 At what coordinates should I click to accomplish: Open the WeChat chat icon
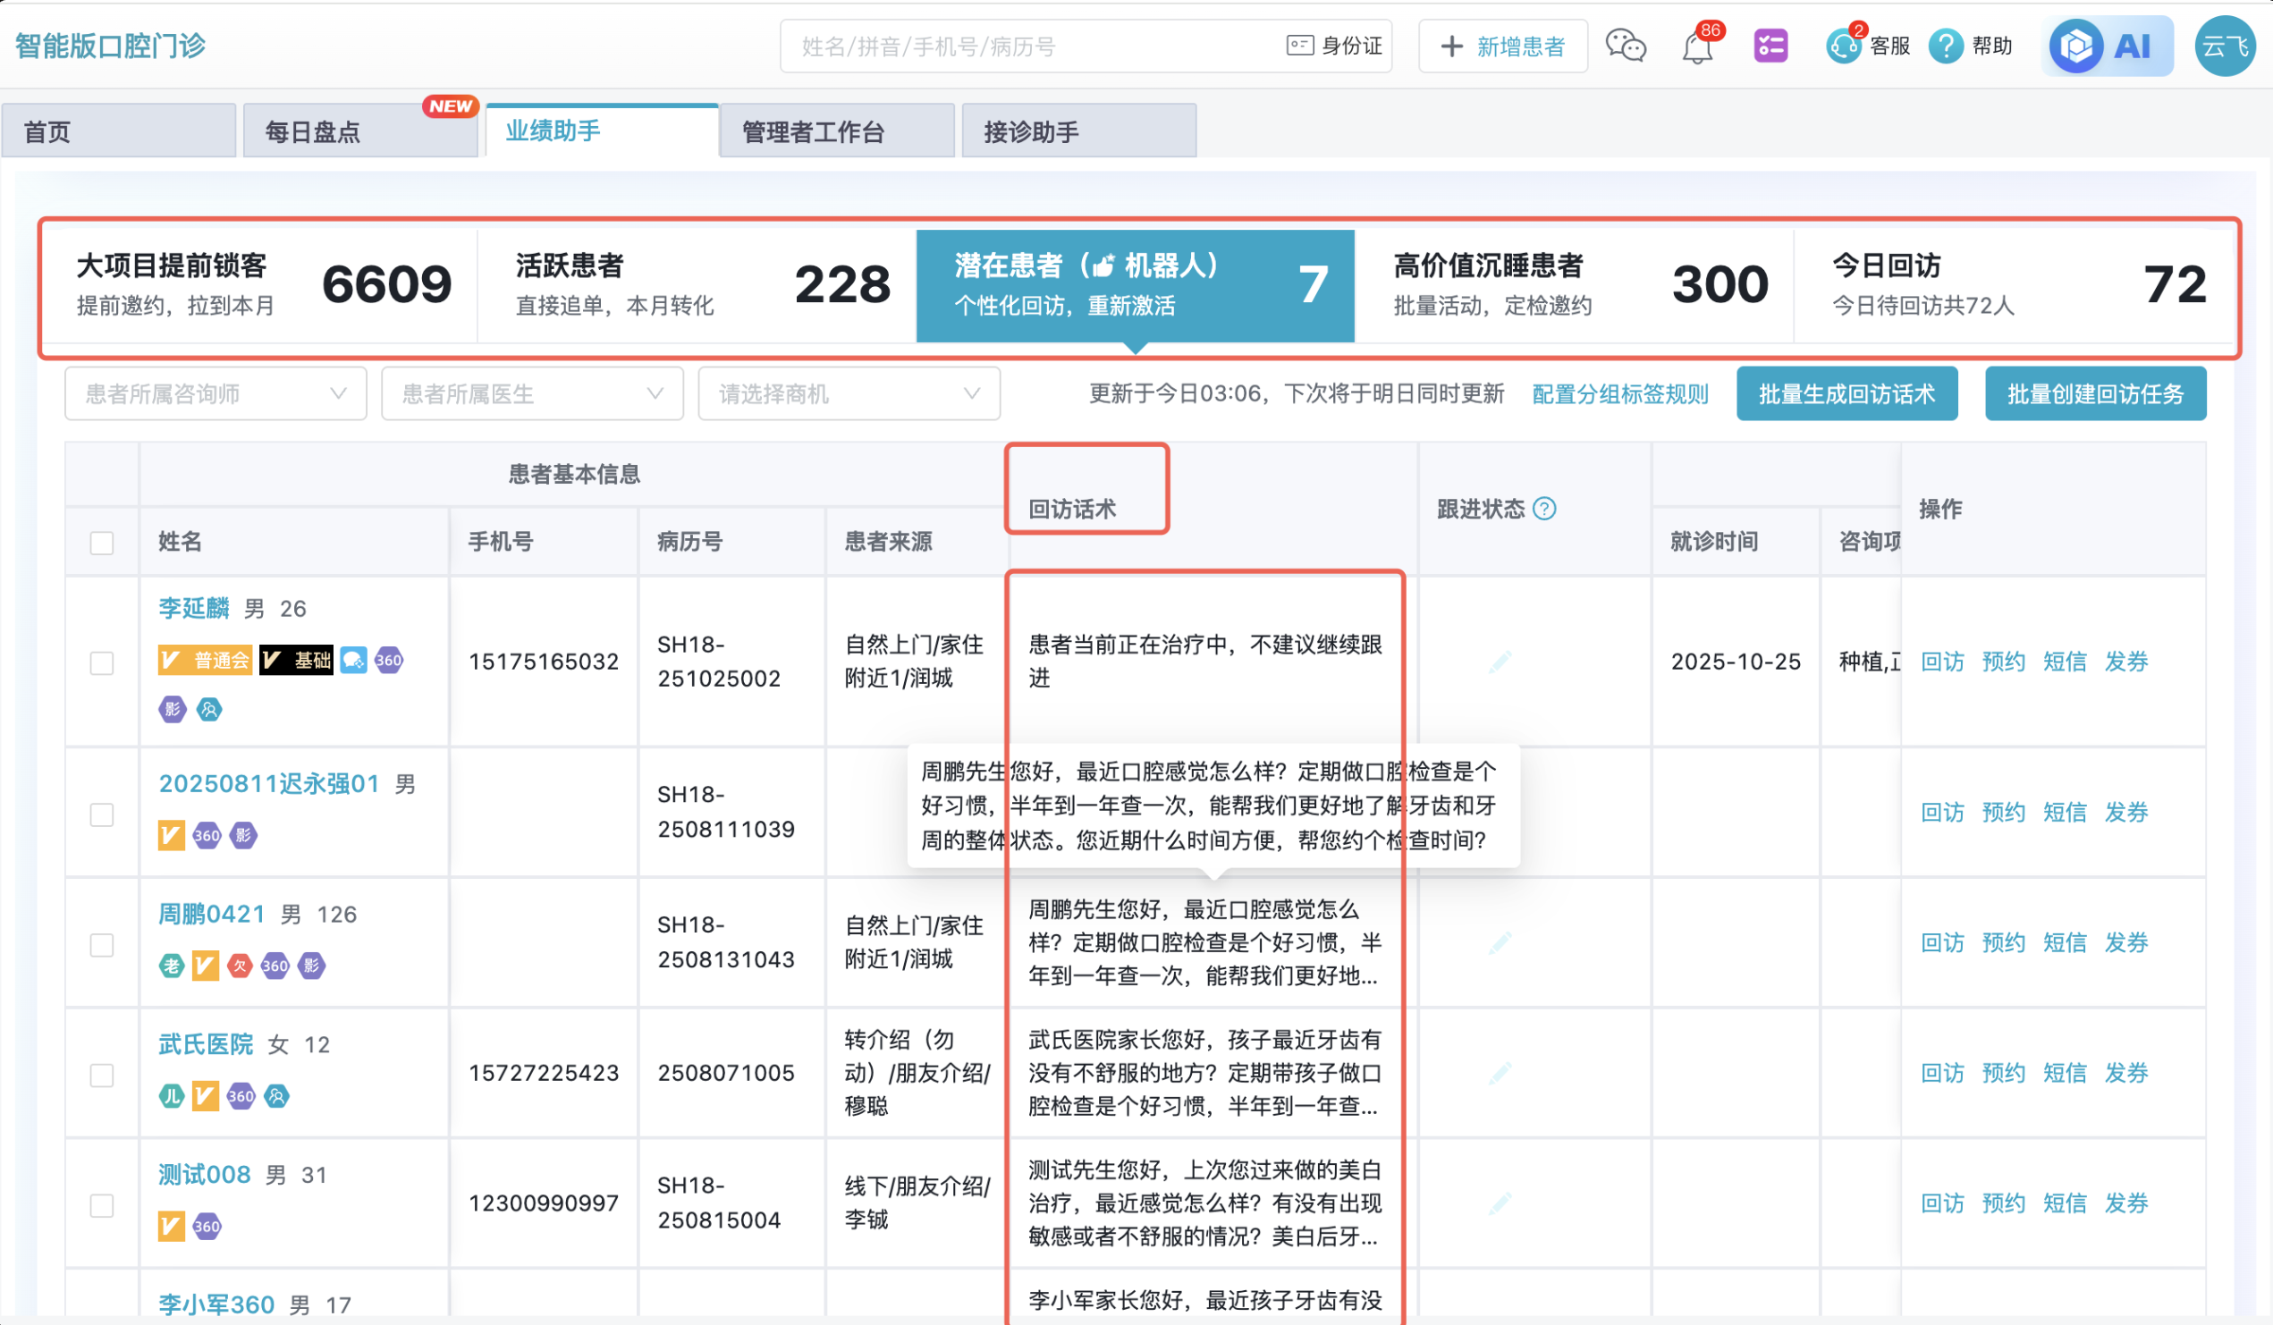[1626, 45]
